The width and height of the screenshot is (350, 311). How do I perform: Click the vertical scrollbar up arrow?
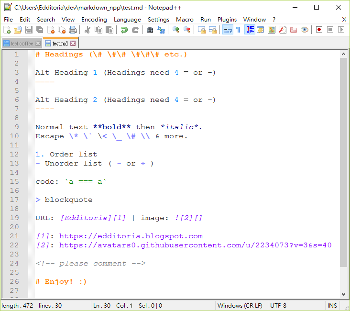pos(343,54)
